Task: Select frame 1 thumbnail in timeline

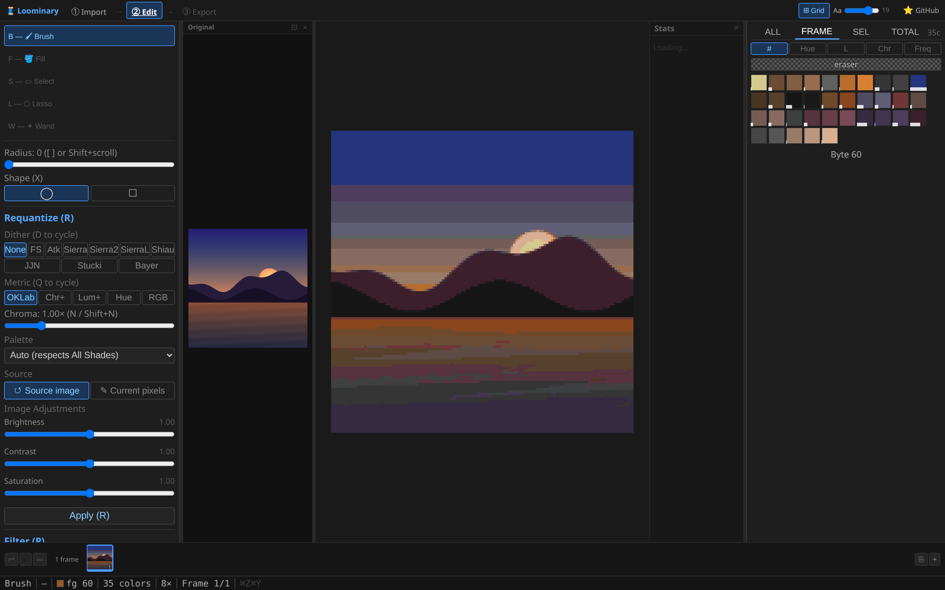Action: tap(100, 558)
